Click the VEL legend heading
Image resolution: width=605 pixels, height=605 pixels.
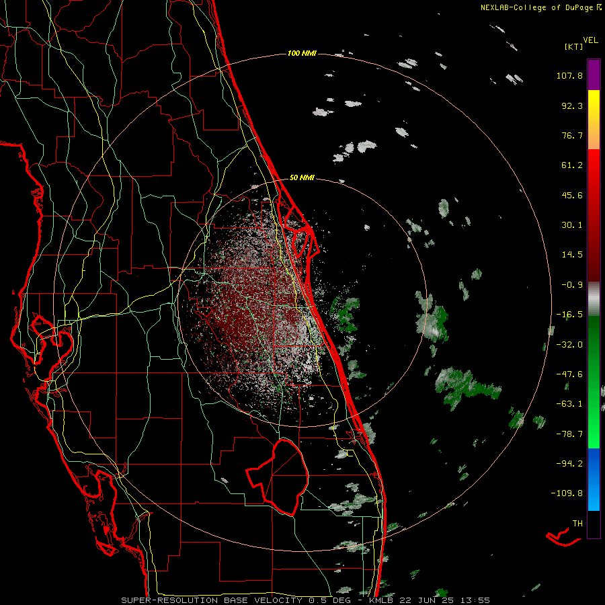click(590, 40)
